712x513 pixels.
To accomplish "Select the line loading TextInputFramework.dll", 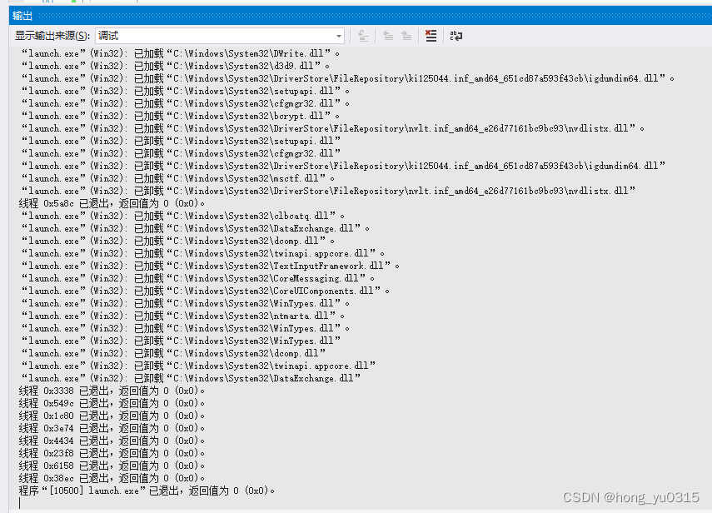I will [210, 266].
